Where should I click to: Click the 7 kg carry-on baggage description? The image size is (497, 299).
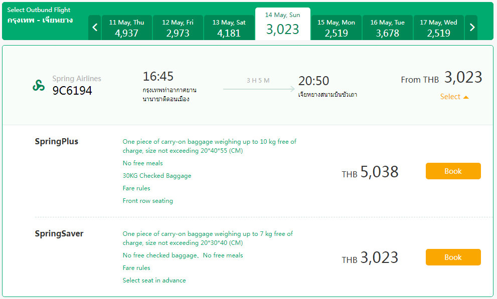point(208,238)
